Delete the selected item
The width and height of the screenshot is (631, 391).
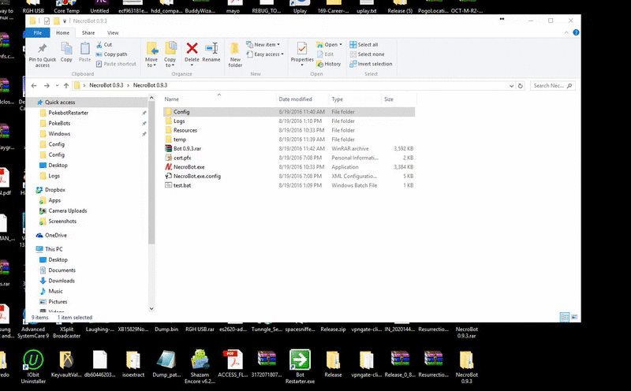tap(192, 54)
